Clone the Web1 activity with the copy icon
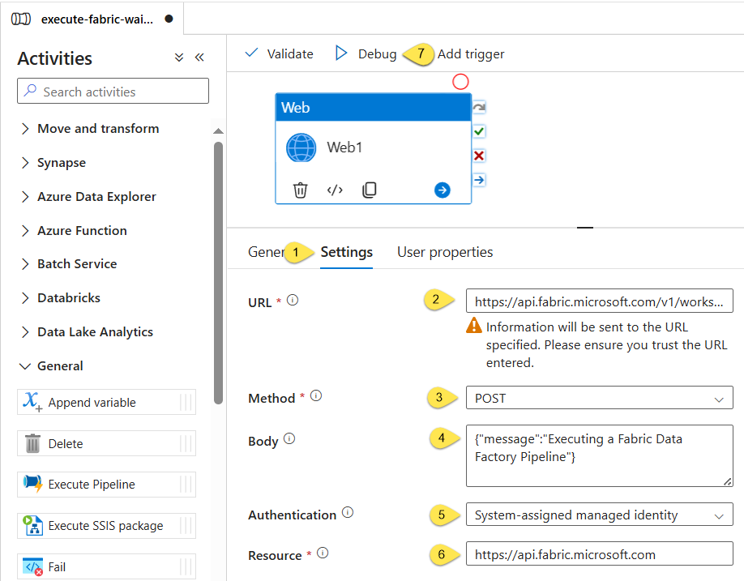744x581 pixels. click(369, 190)
